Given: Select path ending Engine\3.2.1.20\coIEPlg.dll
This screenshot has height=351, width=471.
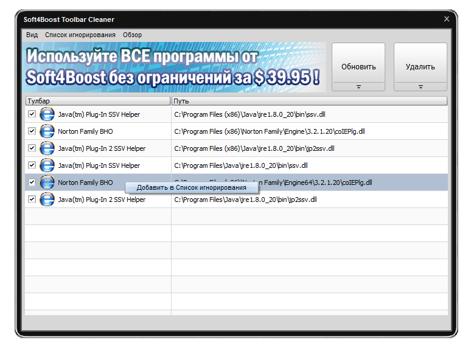Looking at the screenshot, I should [270, 131].
